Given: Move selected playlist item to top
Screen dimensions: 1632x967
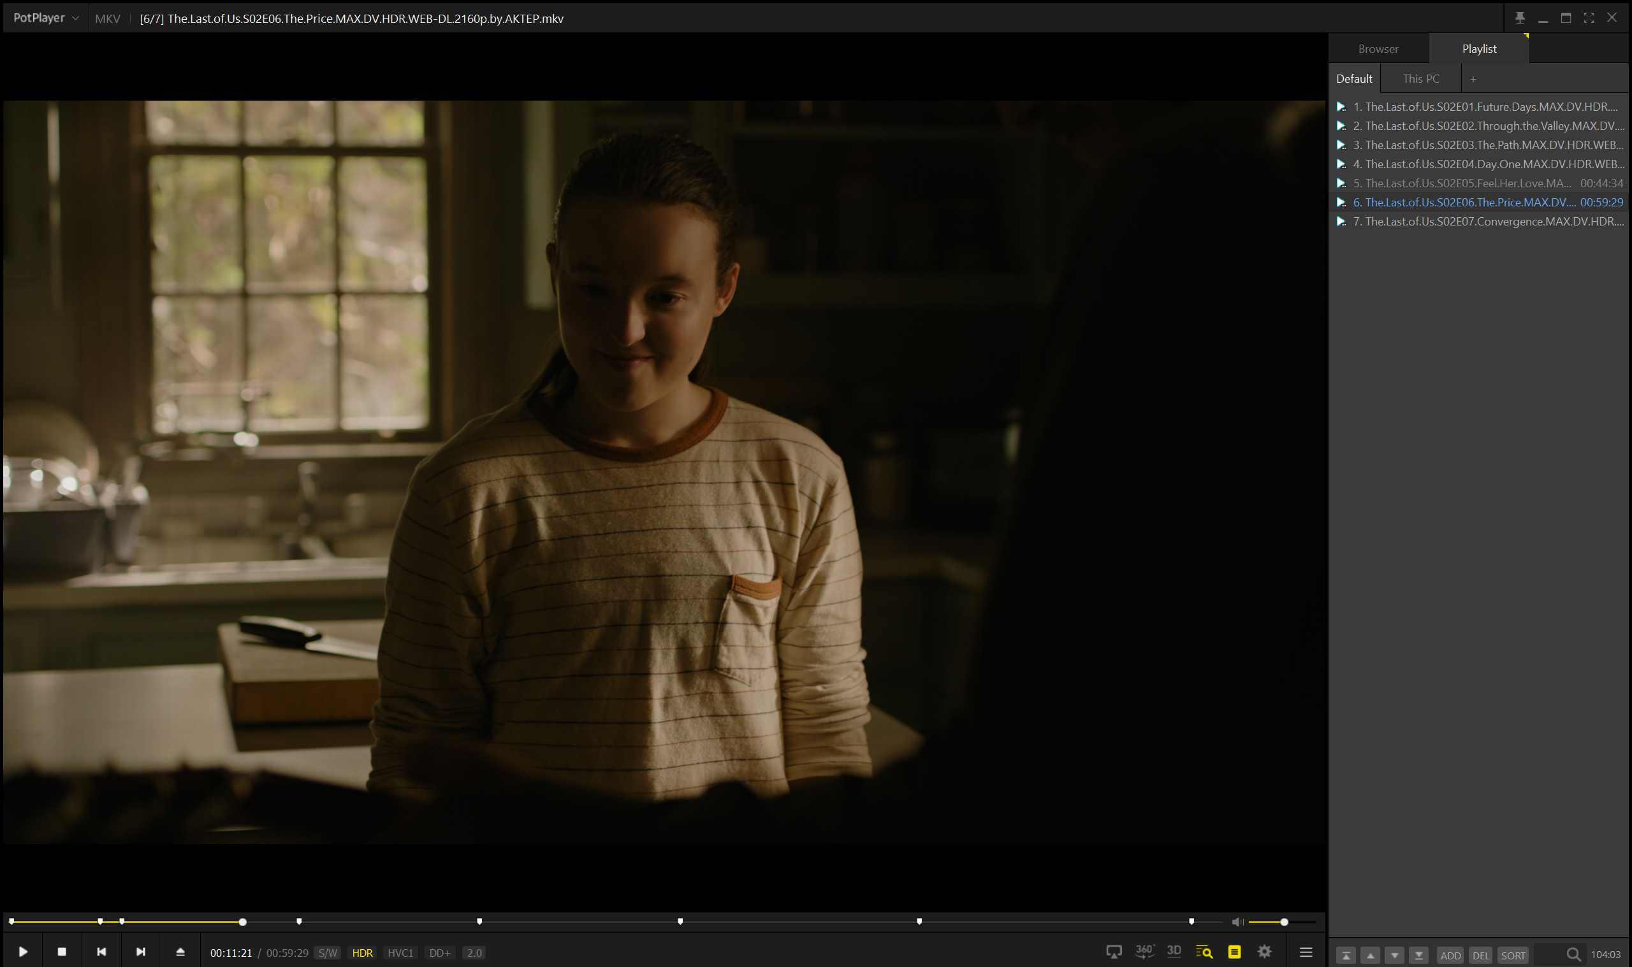Looking at the screenshot, I should 1346,956.
